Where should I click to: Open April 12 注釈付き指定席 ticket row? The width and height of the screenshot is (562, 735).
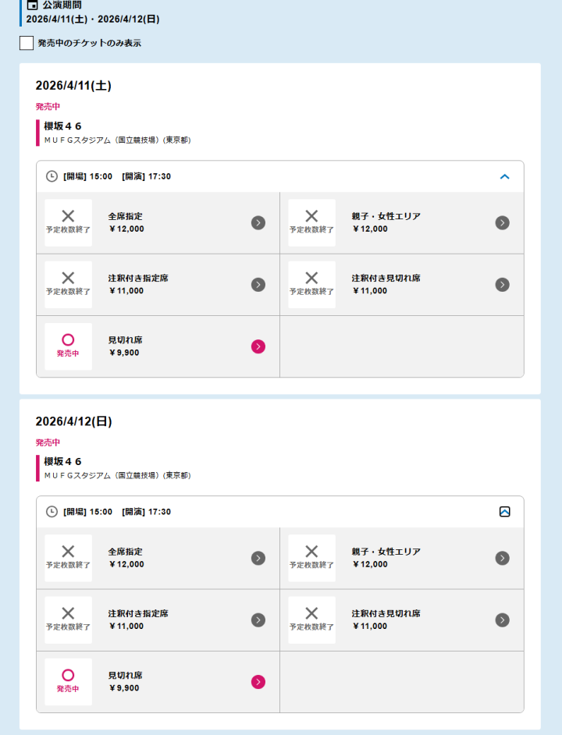[156, 620]
